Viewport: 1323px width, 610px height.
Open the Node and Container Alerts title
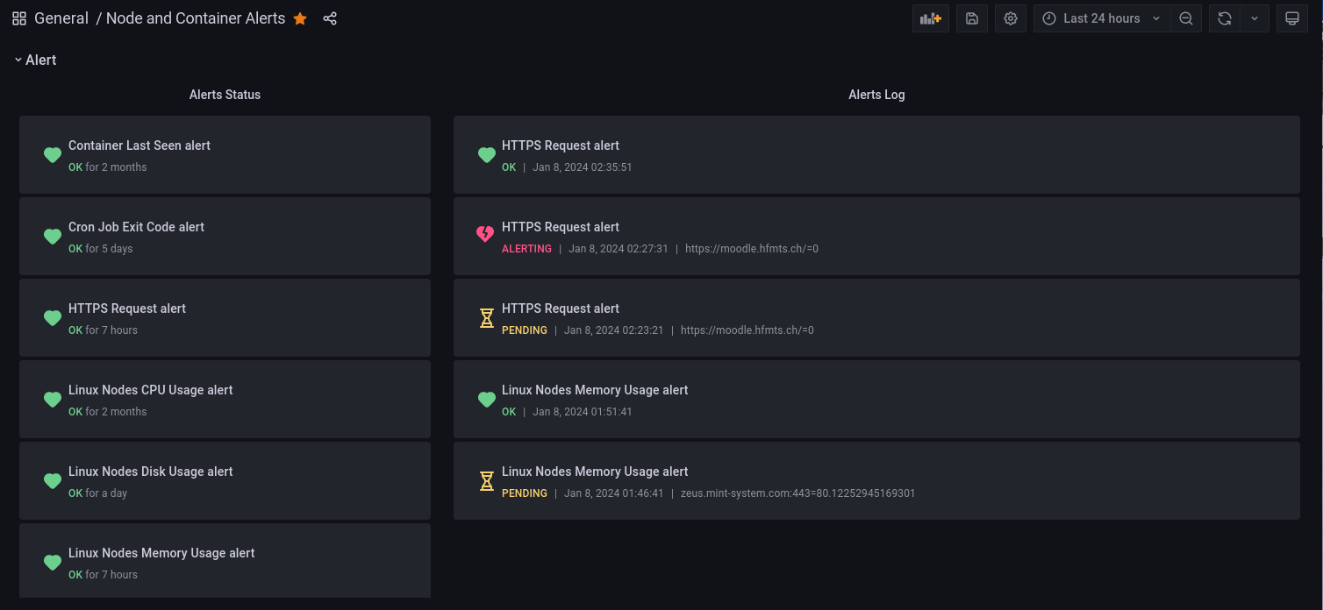click(x=196, y=18)
